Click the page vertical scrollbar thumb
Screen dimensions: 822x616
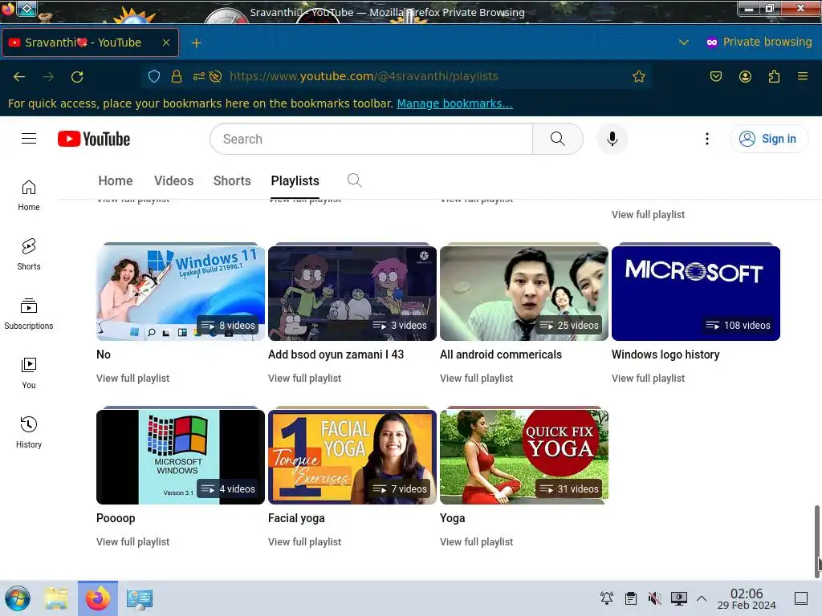816,541
